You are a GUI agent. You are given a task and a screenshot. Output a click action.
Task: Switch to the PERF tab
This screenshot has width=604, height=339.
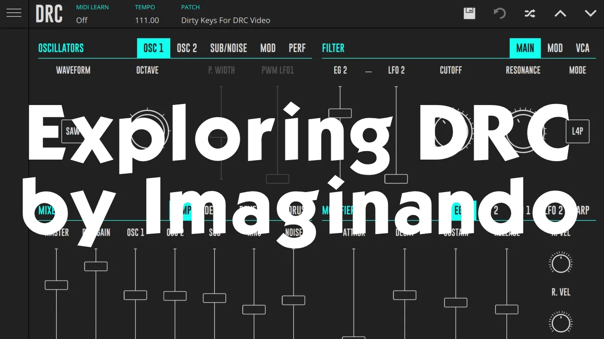click(x=297, y=48)
